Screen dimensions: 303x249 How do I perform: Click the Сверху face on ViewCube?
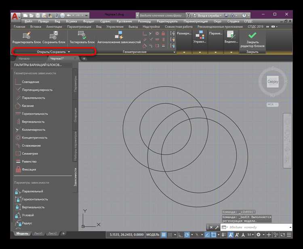273,81
